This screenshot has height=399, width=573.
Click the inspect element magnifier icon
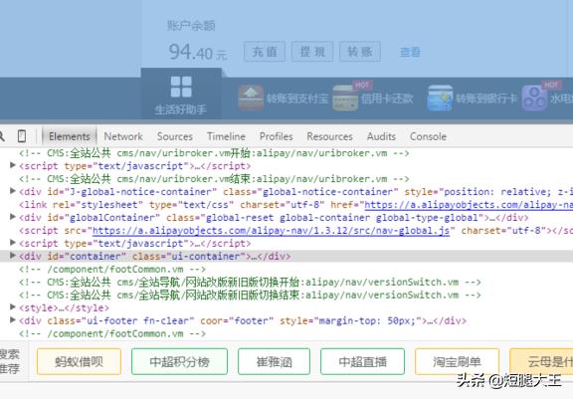point(1,136)
